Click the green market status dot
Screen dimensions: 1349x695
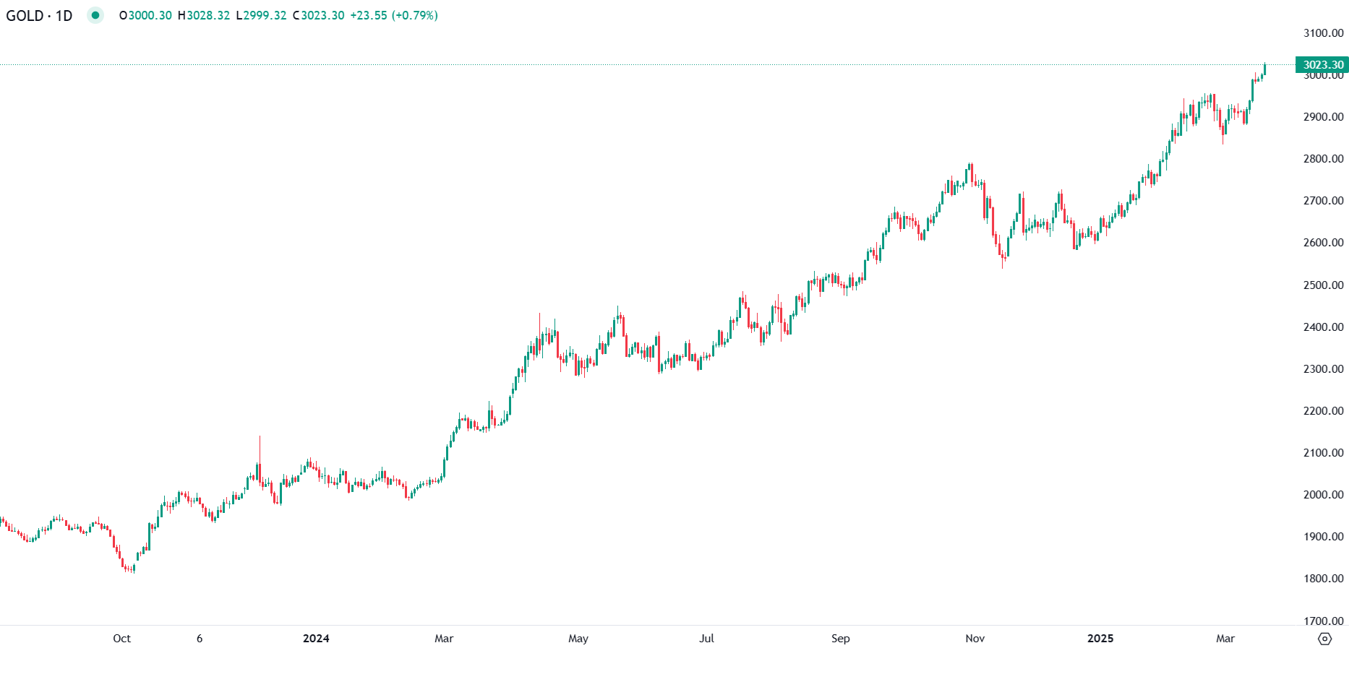[95, 15]
